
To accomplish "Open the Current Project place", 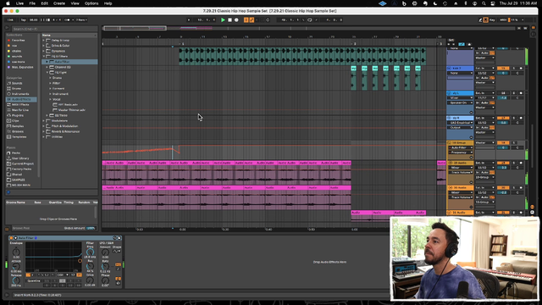I will (23, 164).
